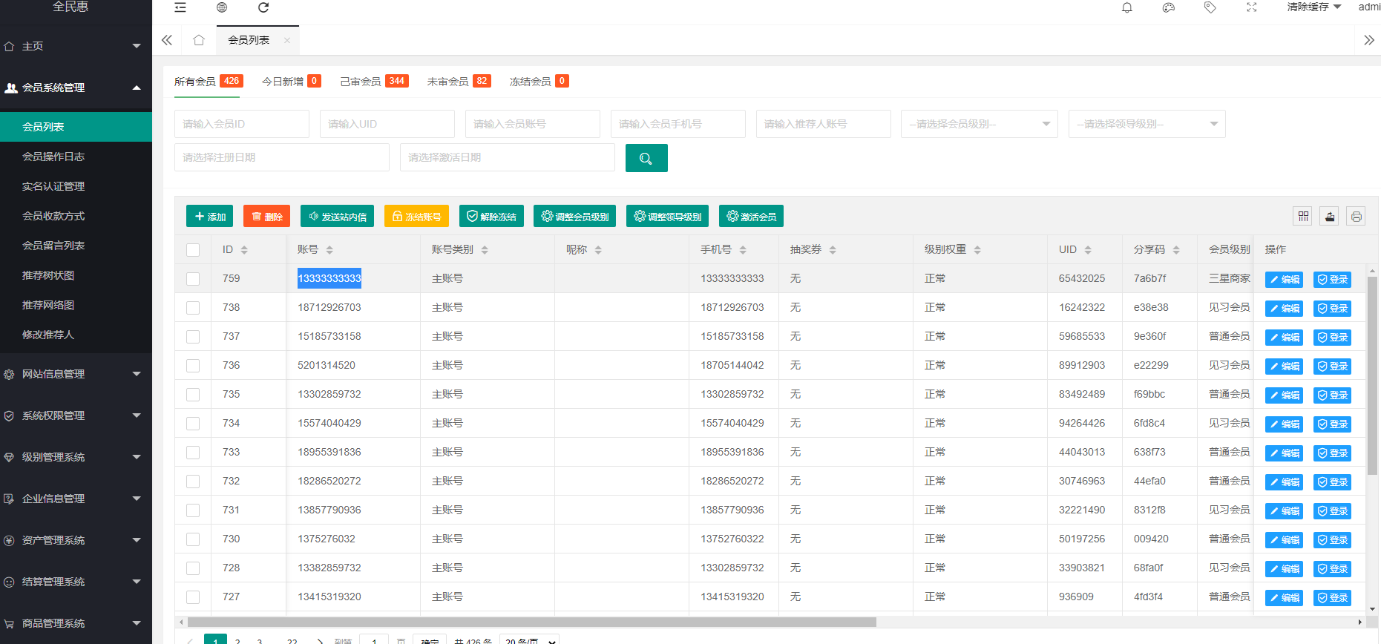Check the select-all header checkbox
The height and width of the screenshot is (644, 1381).
(193, 250)
